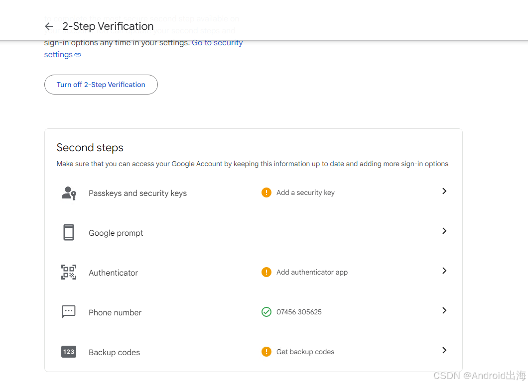Open the chevron on the Backup codes row

tap(444, 350)
